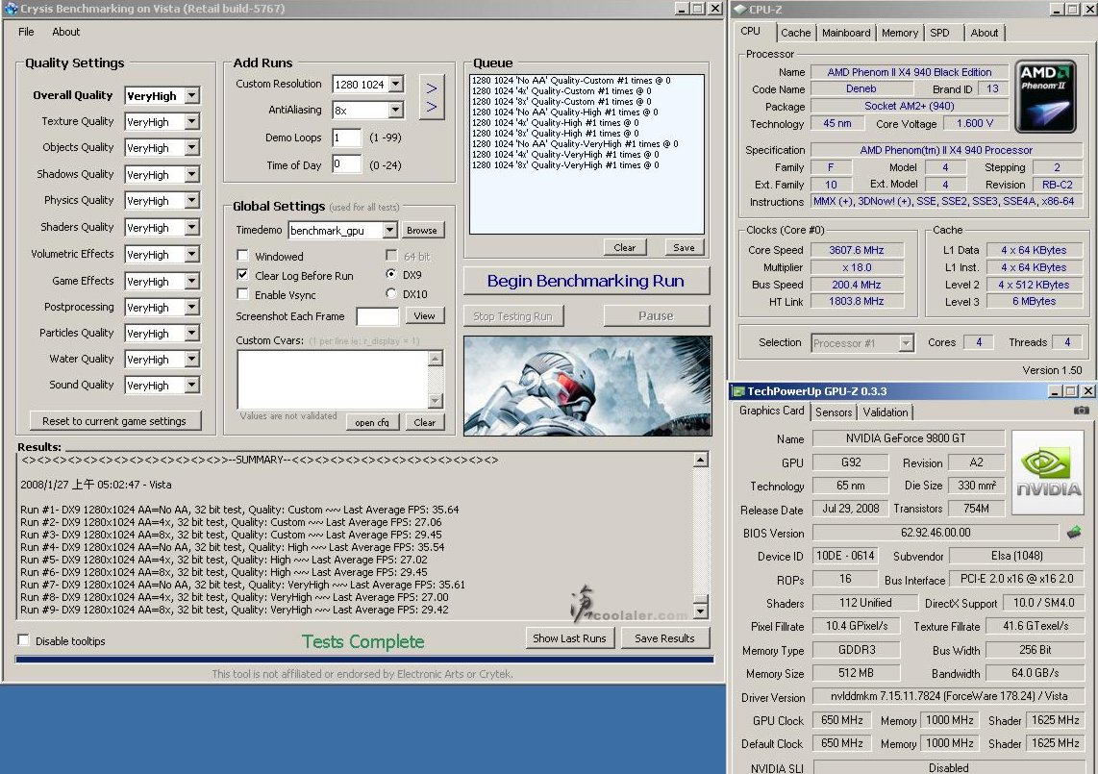Click the upper add-to-queue arrow button
This screenshot has height=774, width=1098.
[432, 88]
